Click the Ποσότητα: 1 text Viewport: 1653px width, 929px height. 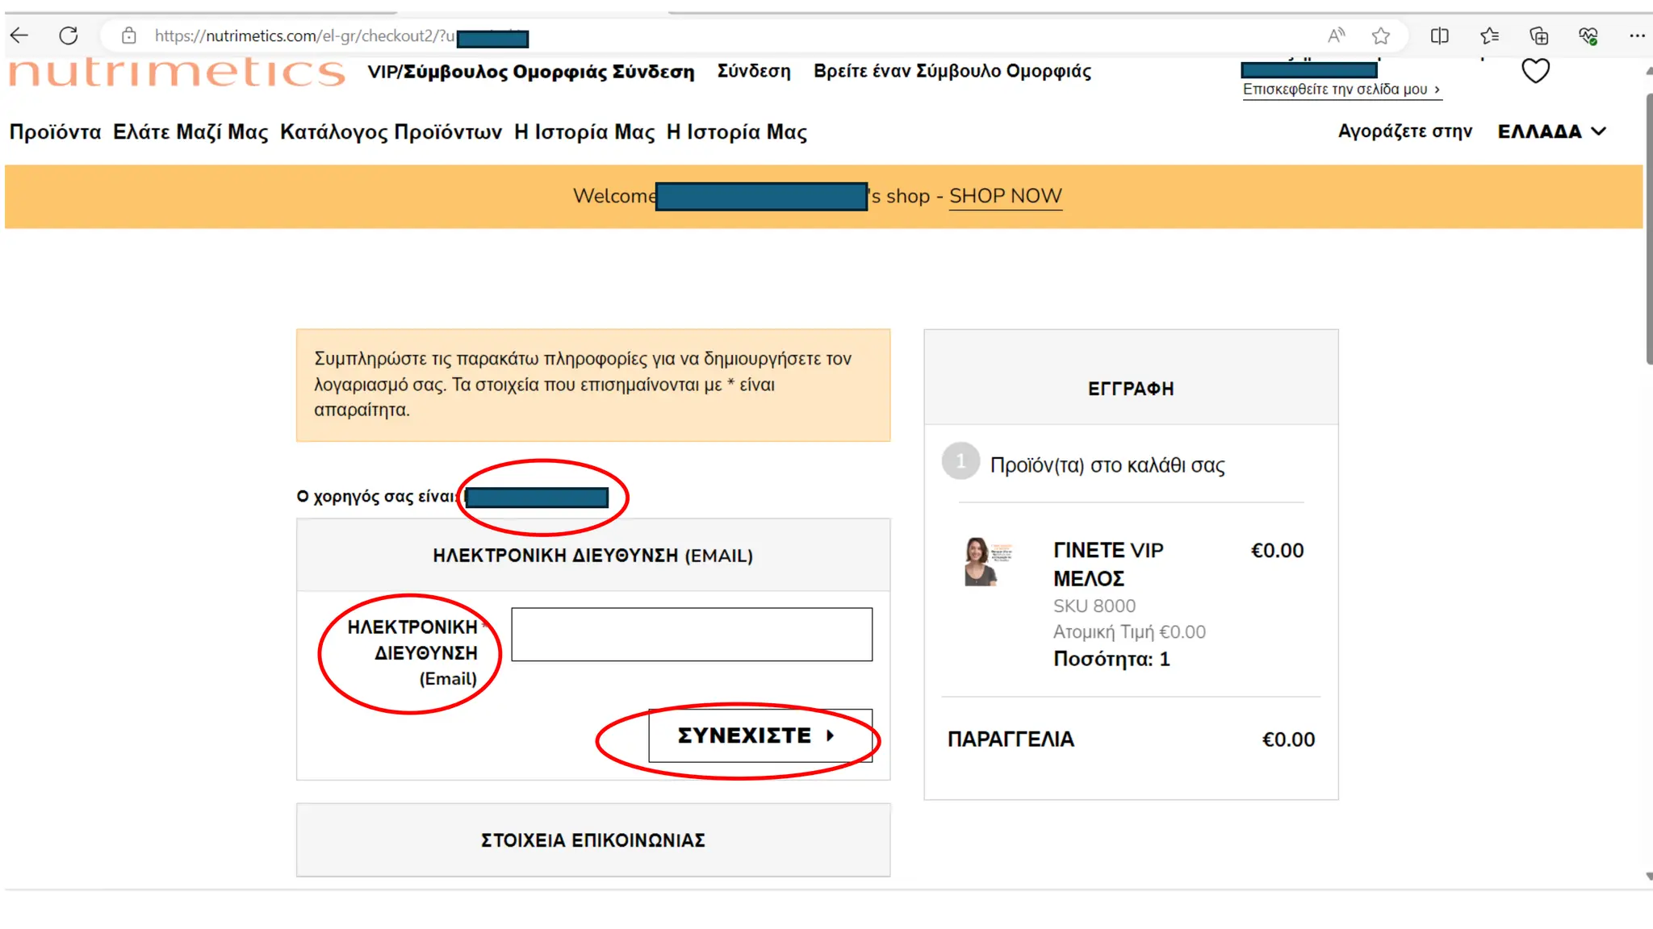[x=1111, y=660]
